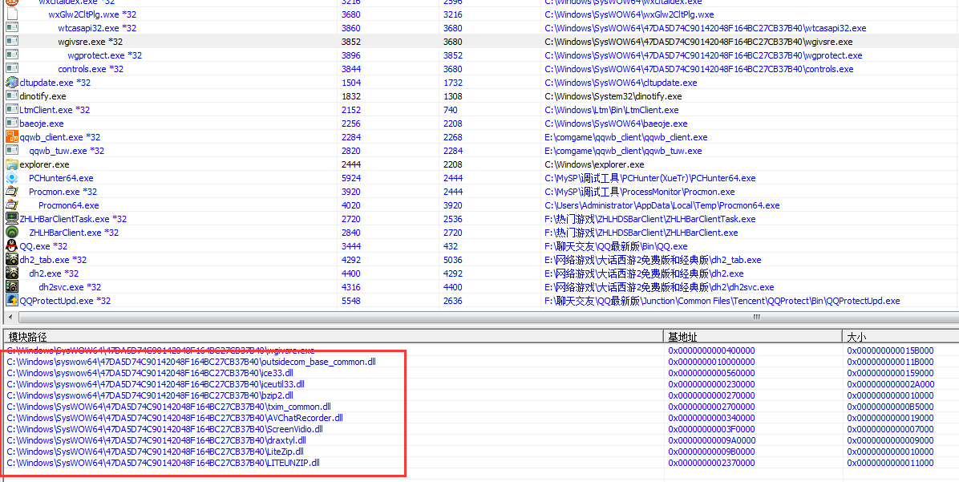Click the cltupdate.exe globe icon
The image size is (959, 482).
pos(12,82)
